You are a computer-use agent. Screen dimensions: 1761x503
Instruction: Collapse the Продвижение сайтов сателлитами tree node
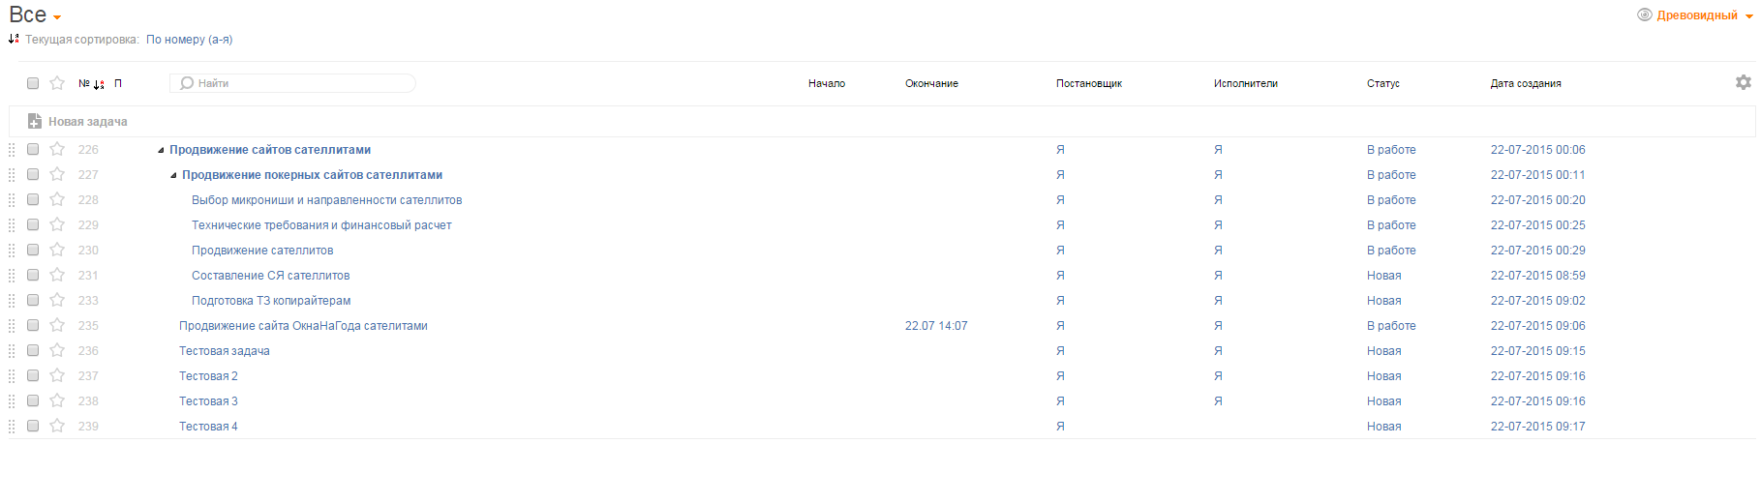[x=161, y=150]
